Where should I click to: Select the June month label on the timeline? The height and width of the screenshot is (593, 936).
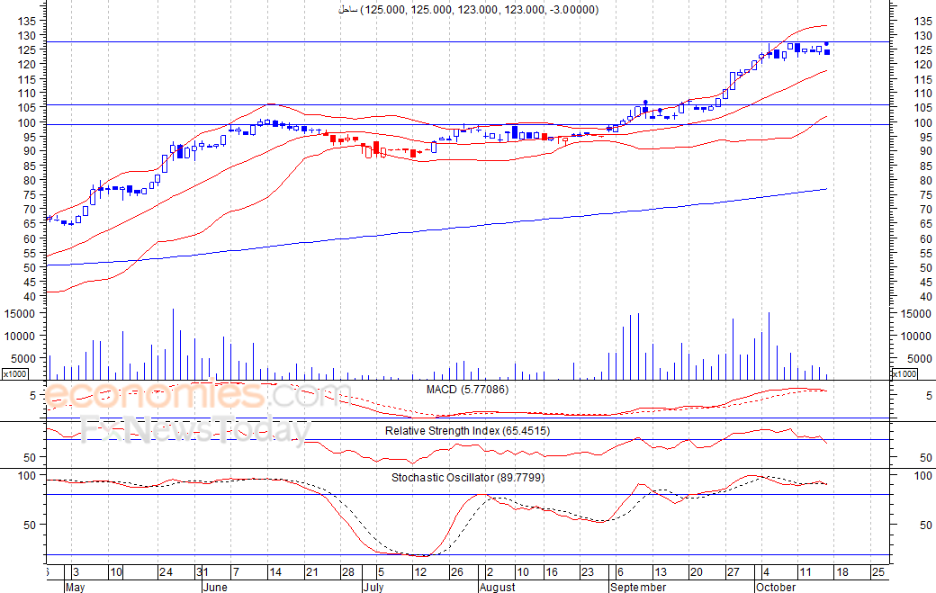[215, 587]
